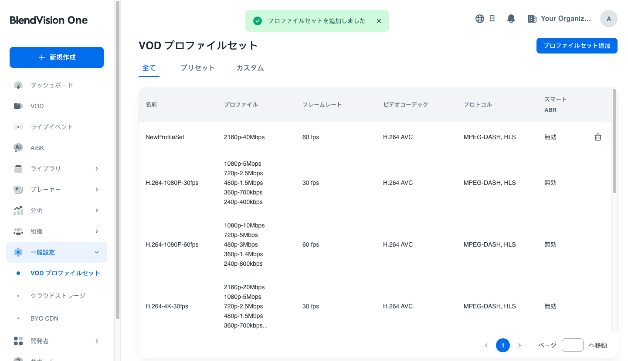The image size is (628, 361).
Task: Switch to the カスタム tab
Action: point(250,68)
